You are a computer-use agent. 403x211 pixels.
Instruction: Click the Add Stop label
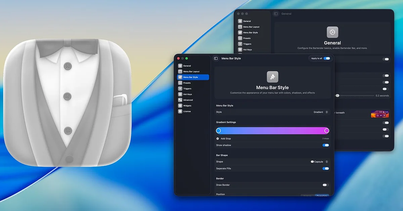226,139
